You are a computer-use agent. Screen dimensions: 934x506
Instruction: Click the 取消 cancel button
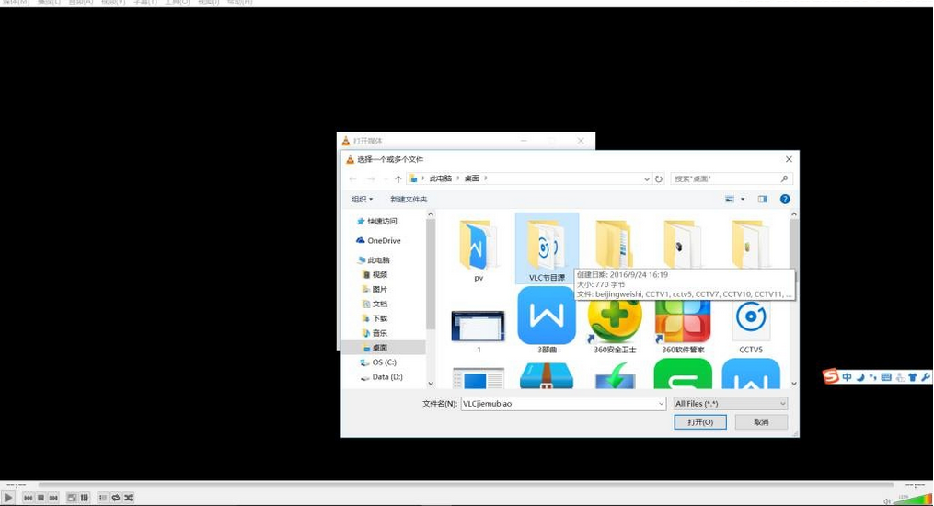[761, 422]
